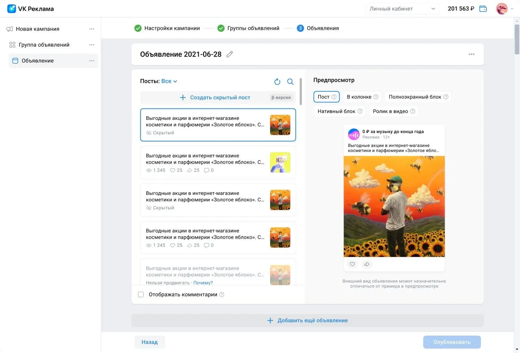This screenshot has height=353, width=520.
Task: Expand the Посты: Все filter
Action: 169,81
